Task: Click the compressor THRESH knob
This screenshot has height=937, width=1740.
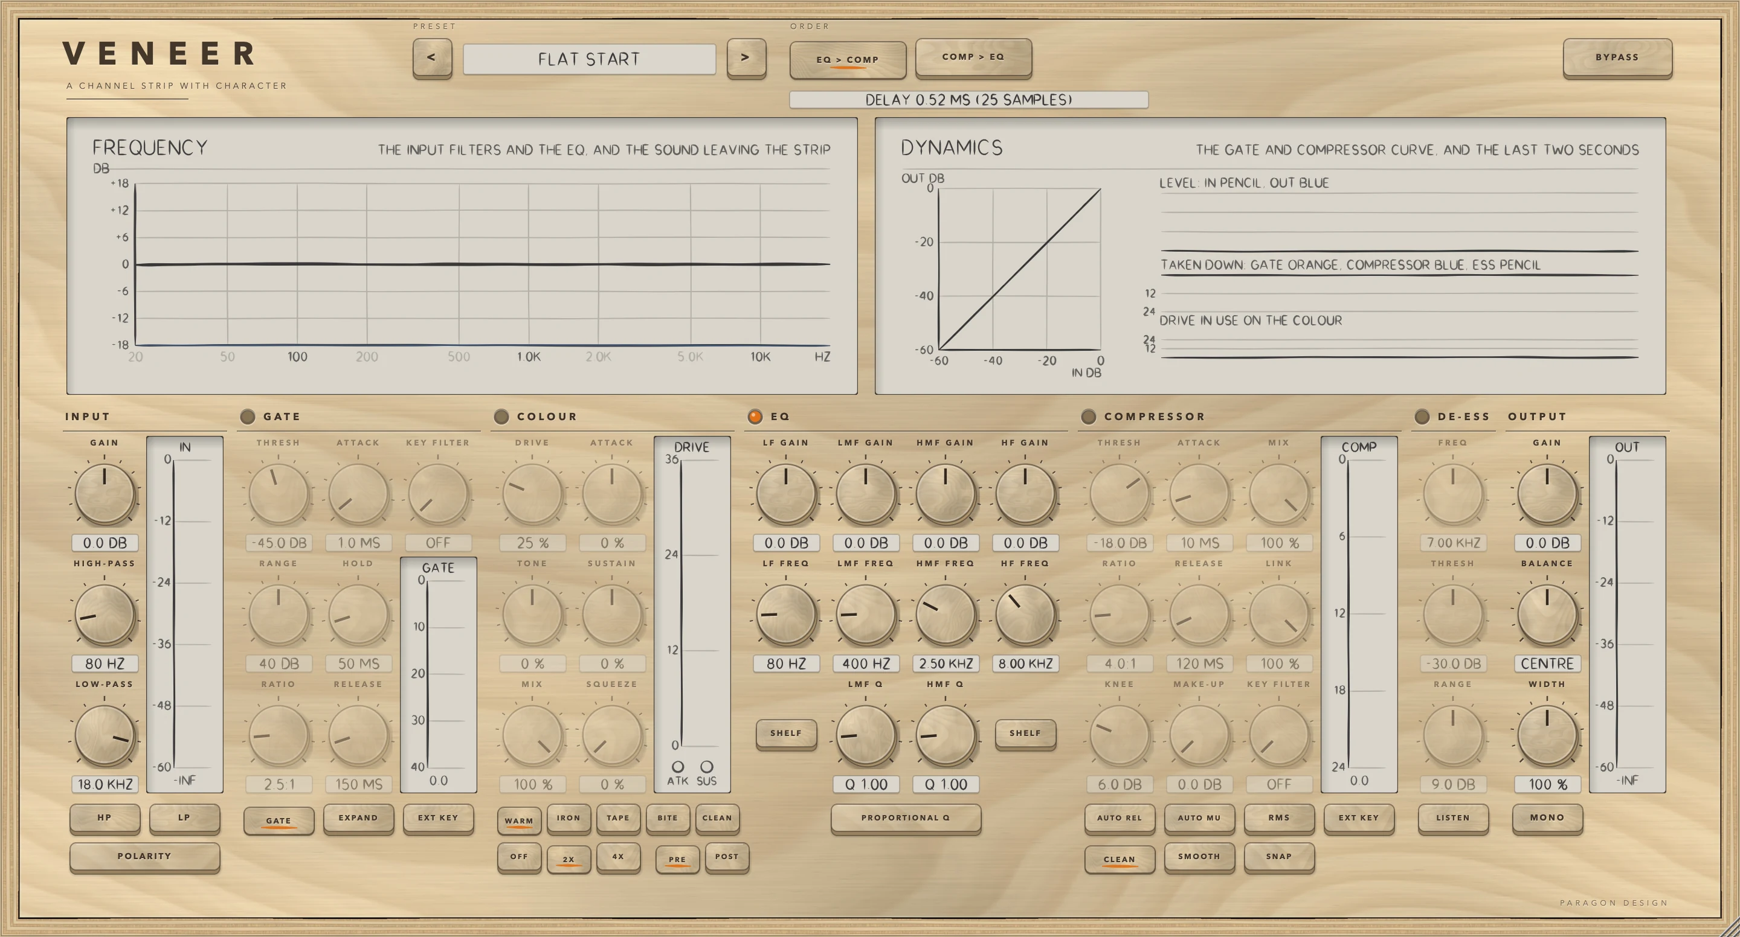Action: pos(1120,494)
